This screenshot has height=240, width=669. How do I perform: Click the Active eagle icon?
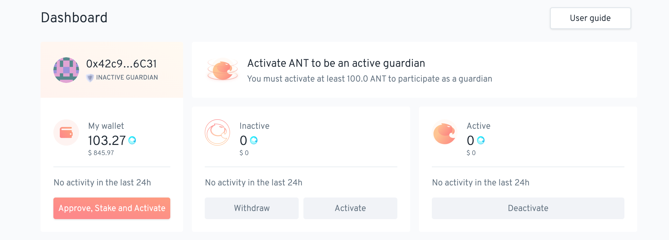(445, 132)
